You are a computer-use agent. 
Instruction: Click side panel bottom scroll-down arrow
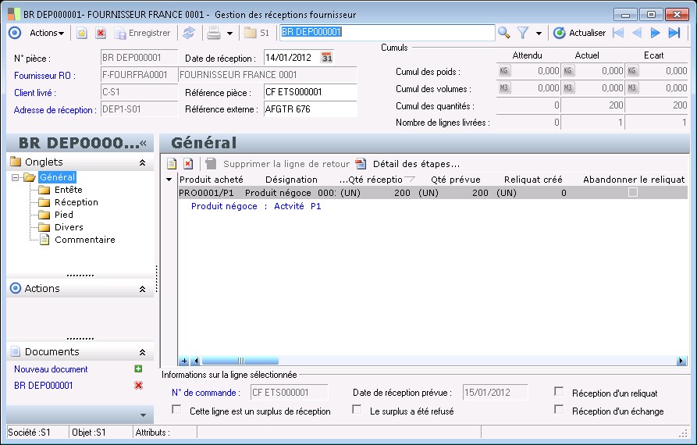coord(143,415)
